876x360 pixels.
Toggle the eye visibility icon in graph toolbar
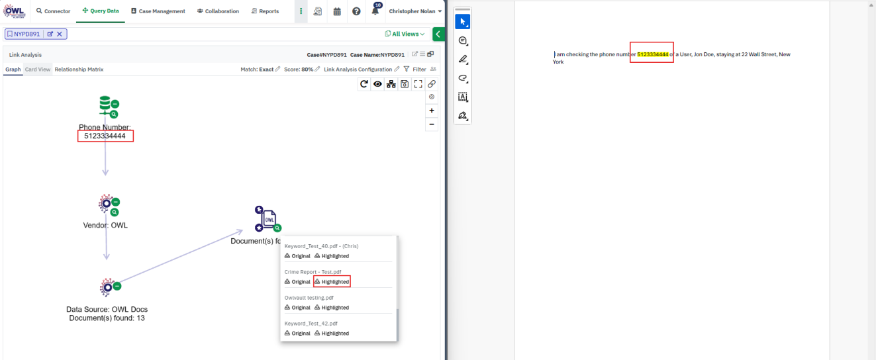(377, 84)
